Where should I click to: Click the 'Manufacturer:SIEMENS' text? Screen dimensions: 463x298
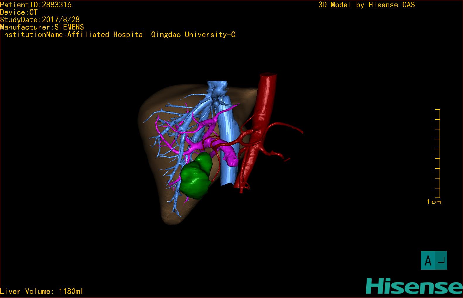tap(42, 27)
